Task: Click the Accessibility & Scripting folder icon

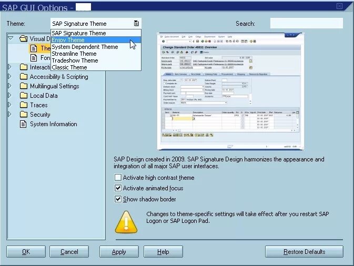Action: (24, 76)
